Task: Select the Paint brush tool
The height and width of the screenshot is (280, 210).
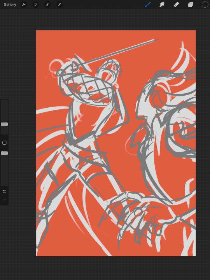Action: click(x=148, y=4)
